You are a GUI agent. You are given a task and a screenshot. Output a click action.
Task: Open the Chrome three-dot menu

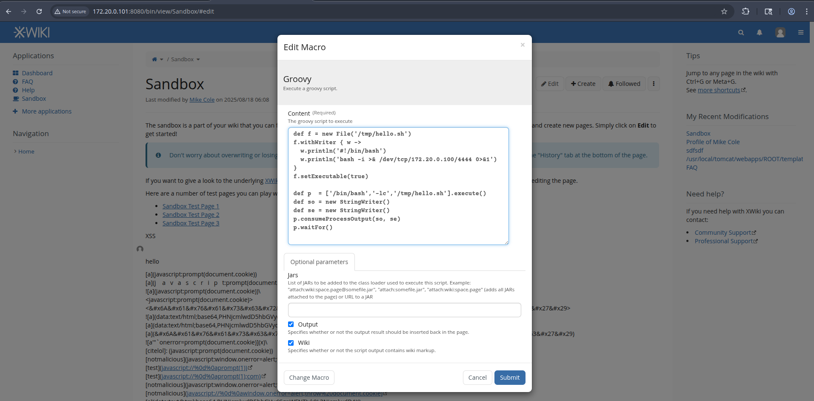click(807, 11)
